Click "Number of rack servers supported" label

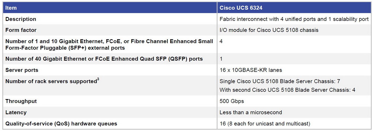coord(51,81)
